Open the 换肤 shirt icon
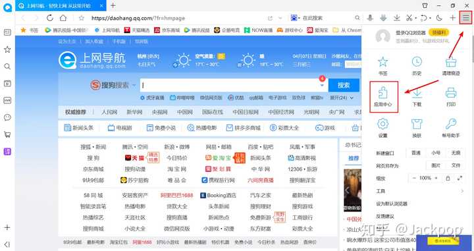This screenshot has width=474, height=251. click(417, 124)
